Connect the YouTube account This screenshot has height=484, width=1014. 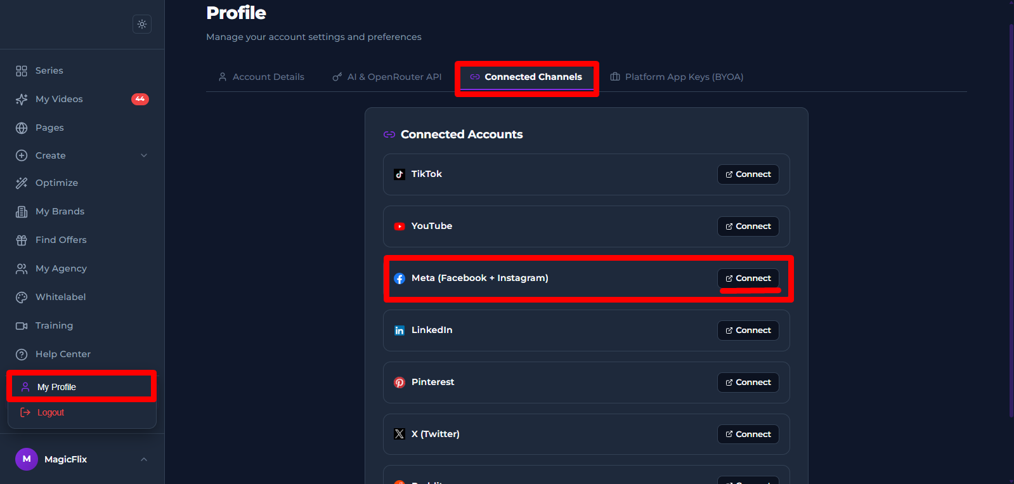click(748, 226)
